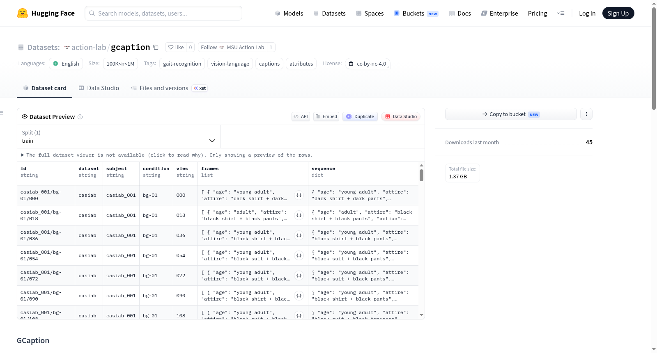Select the captions tag
This screenshot has height=353, width=657.
pyautogui.click(x=269, y=64)
